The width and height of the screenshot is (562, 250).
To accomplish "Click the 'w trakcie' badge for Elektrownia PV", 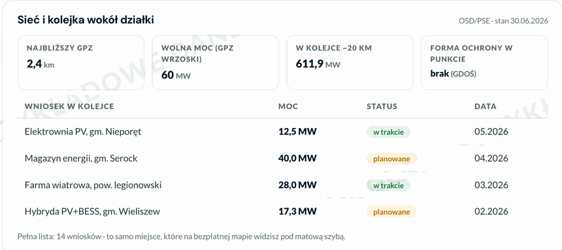I will 389,132.
